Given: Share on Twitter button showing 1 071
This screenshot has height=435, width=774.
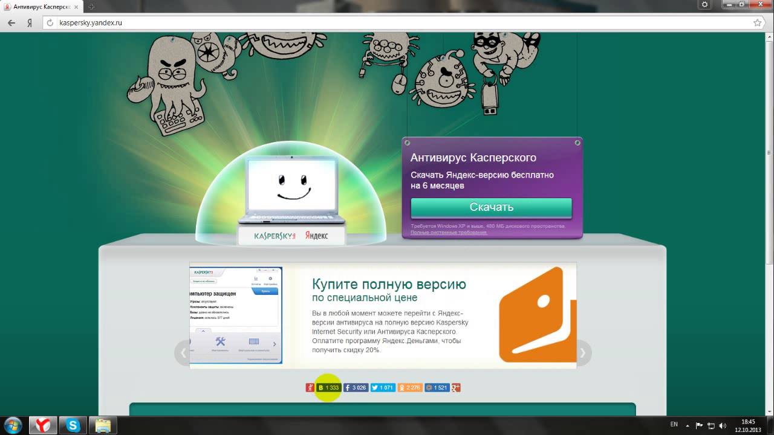Looking at the screenshot, I should (383, 387).
